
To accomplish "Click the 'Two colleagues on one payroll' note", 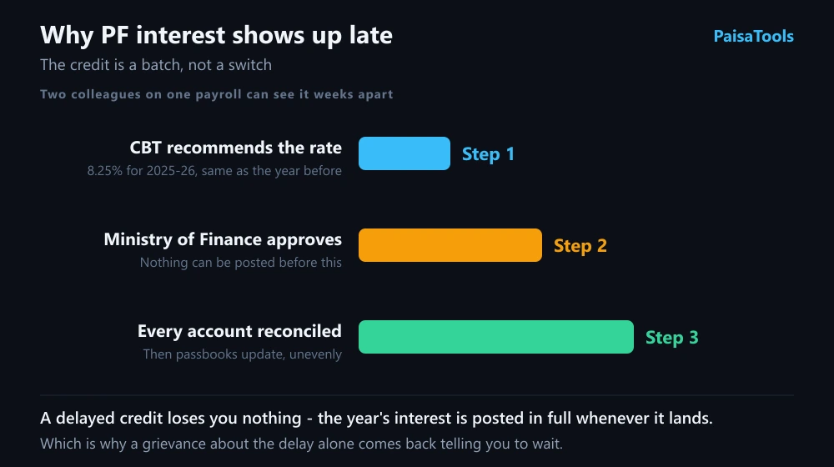I will pos(217,94).
